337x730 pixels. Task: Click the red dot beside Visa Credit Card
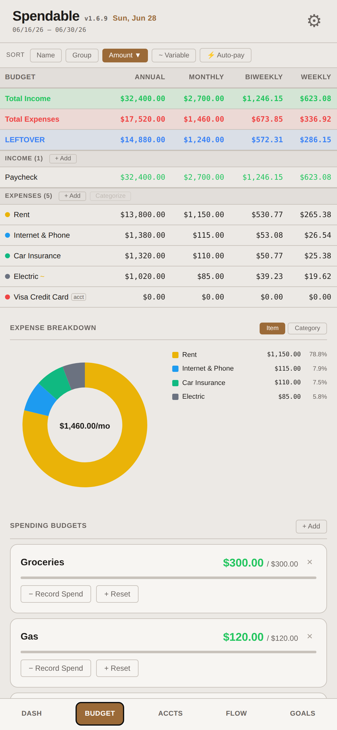(7, 297)
